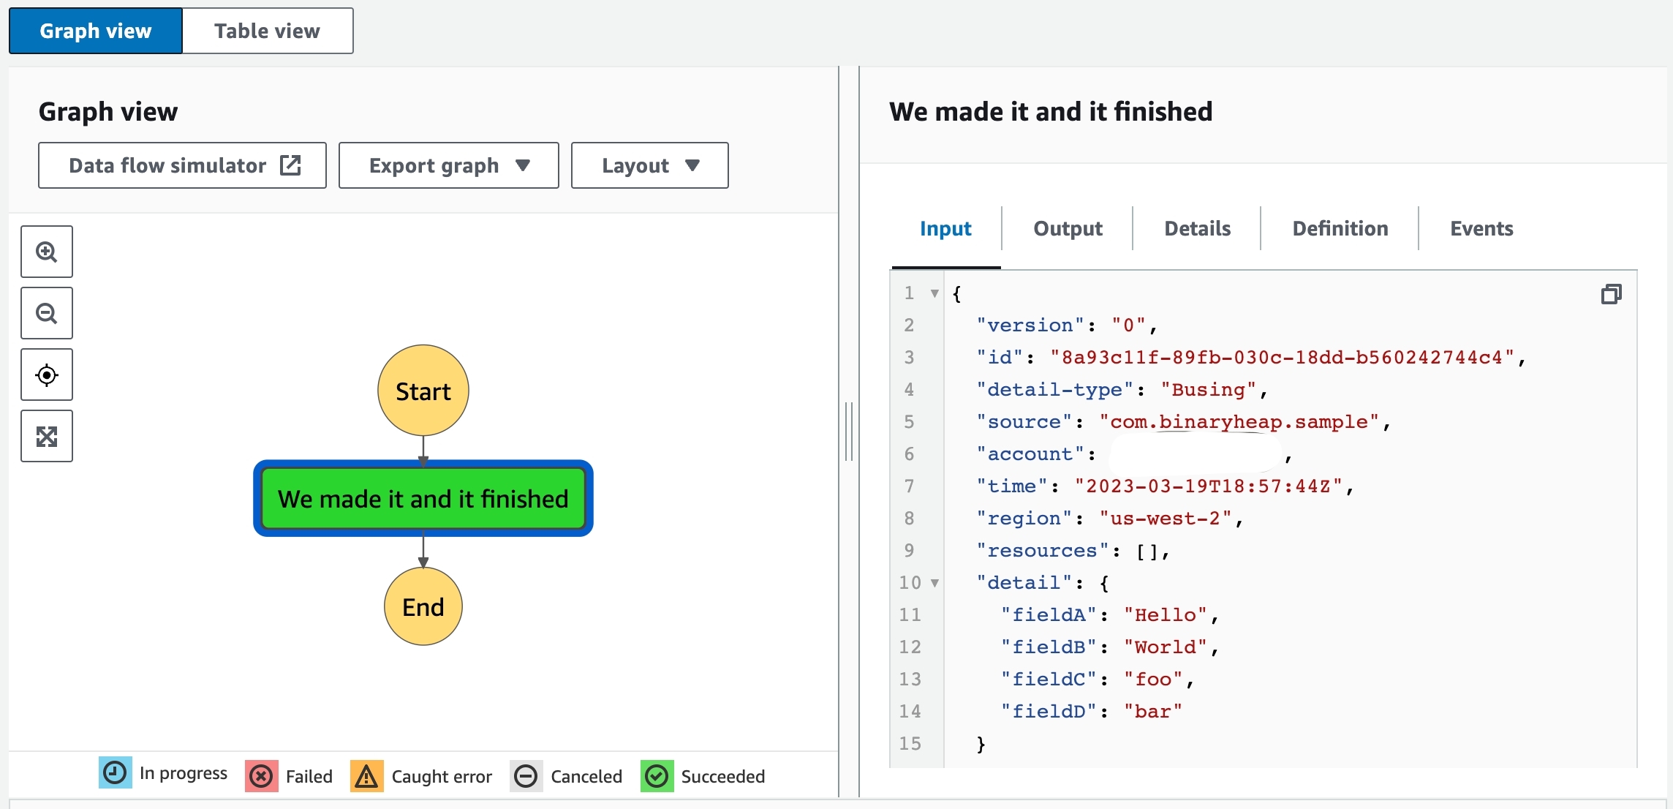Click the "Hello" fieldA value
The width and height of the screenshot is (1673, 809).
tap(1166, 615)
